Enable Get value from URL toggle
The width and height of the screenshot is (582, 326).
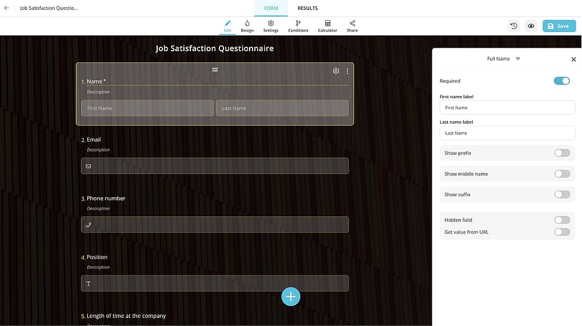(562, 232)
